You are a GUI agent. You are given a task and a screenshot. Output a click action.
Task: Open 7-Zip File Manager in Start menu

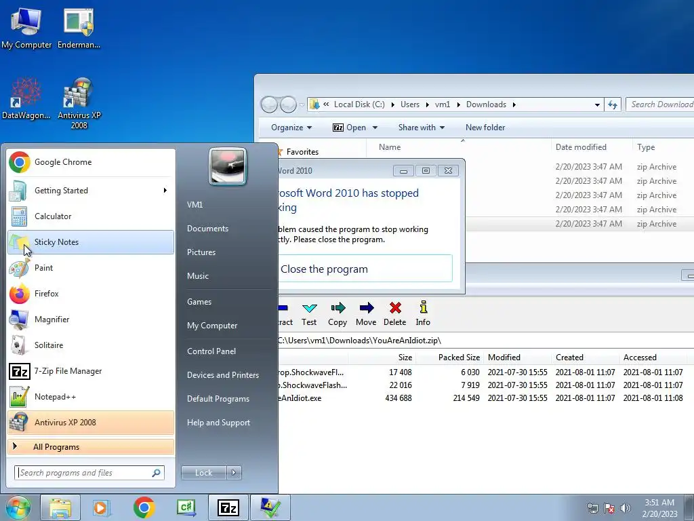tap(91, 371)
